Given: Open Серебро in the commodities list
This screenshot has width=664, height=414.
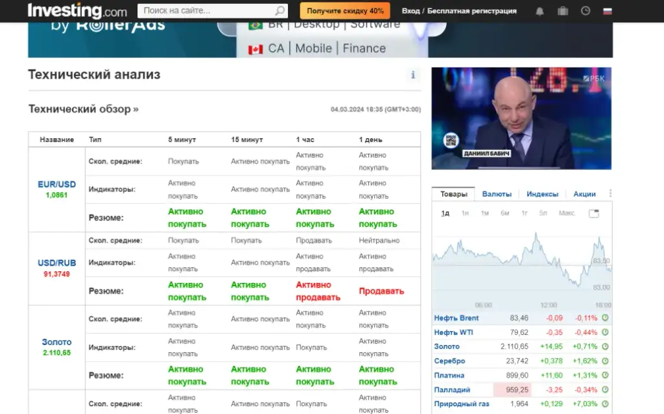Looking at the screenshot, I should (x=449, y=361).
